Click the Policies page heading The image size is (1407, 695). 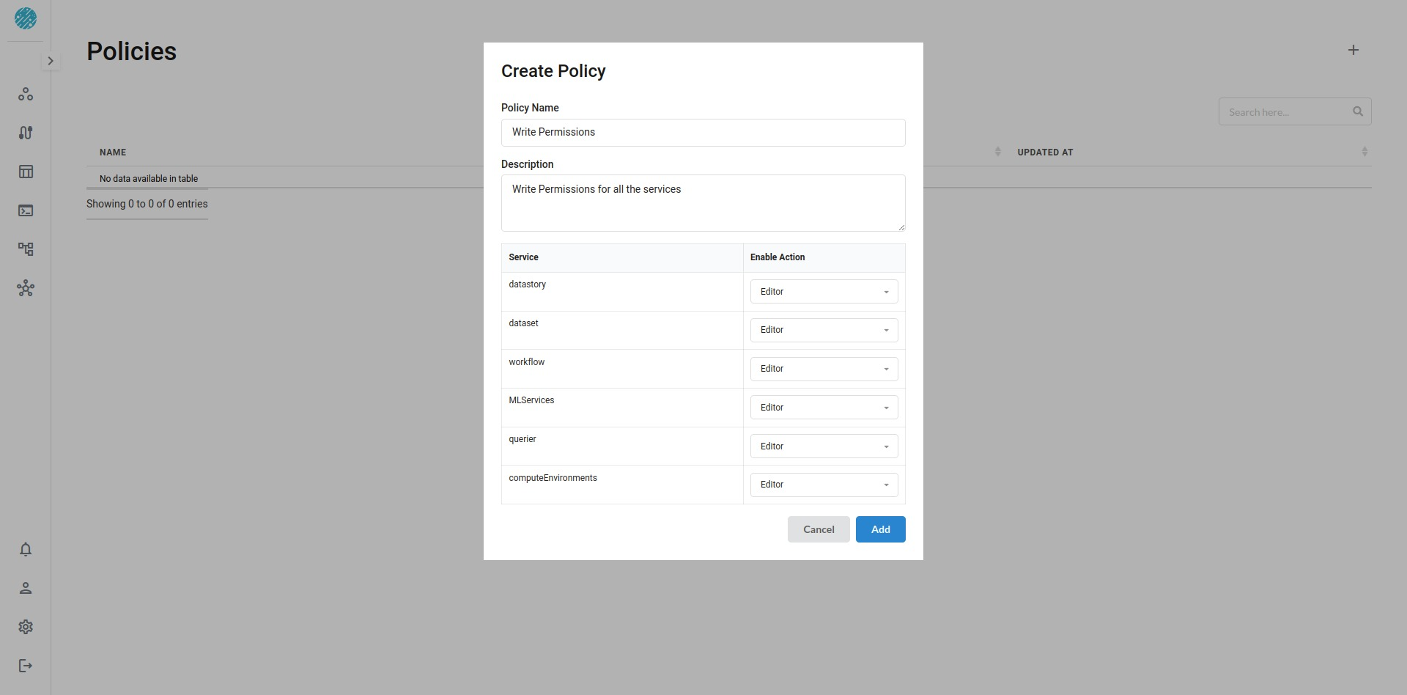point(132,51)
